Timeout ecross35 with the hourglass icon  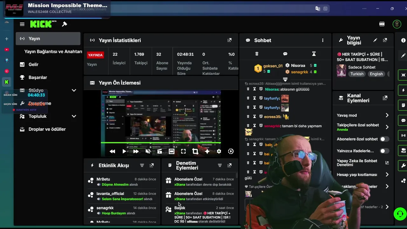pos(254,117)
